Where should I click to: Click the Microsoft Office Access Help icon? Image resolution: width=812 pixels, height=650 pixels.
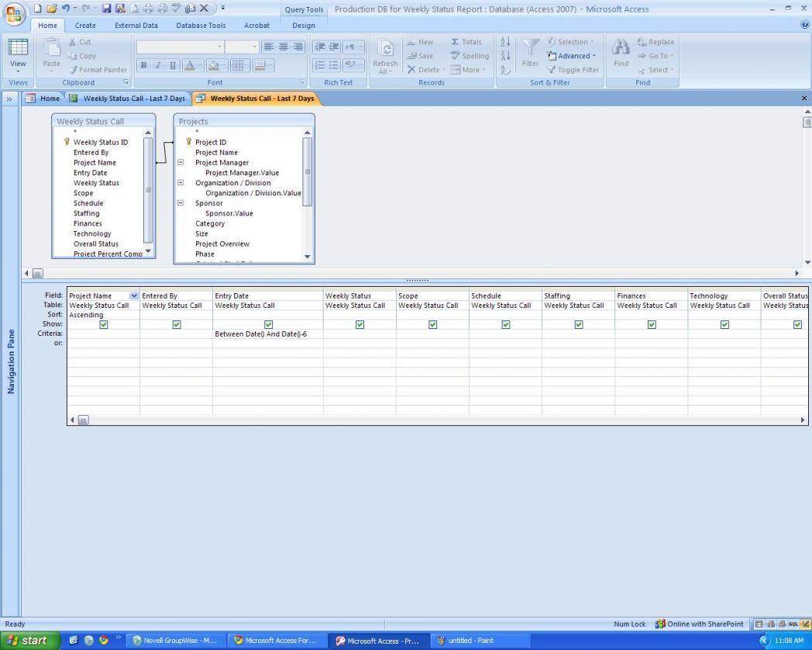[805, 24]
